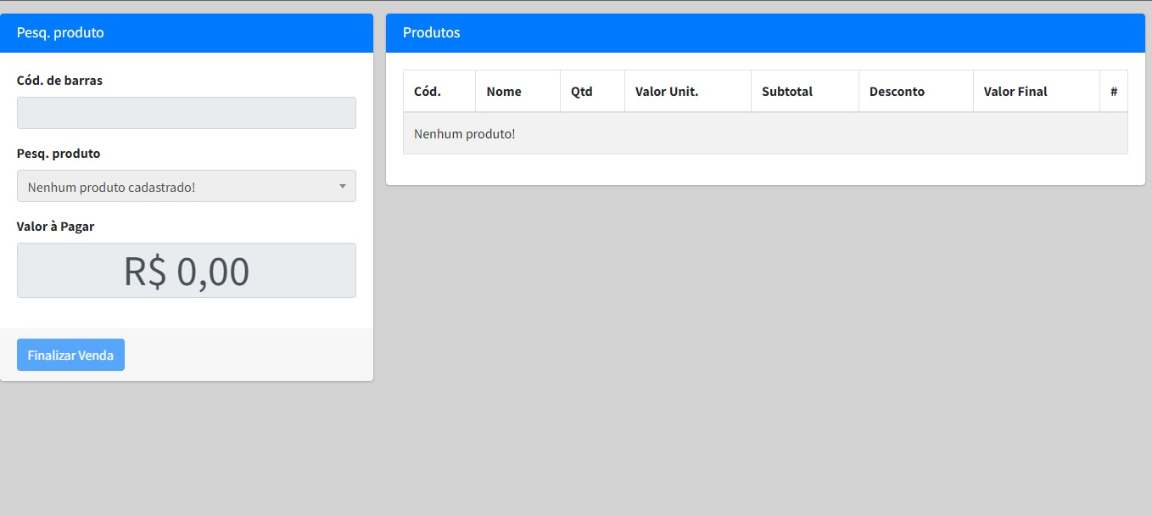Click the 'Nenhum produto!' empty table row
The width and height of the screenshot is (1152, 516).
pos(764,134)
